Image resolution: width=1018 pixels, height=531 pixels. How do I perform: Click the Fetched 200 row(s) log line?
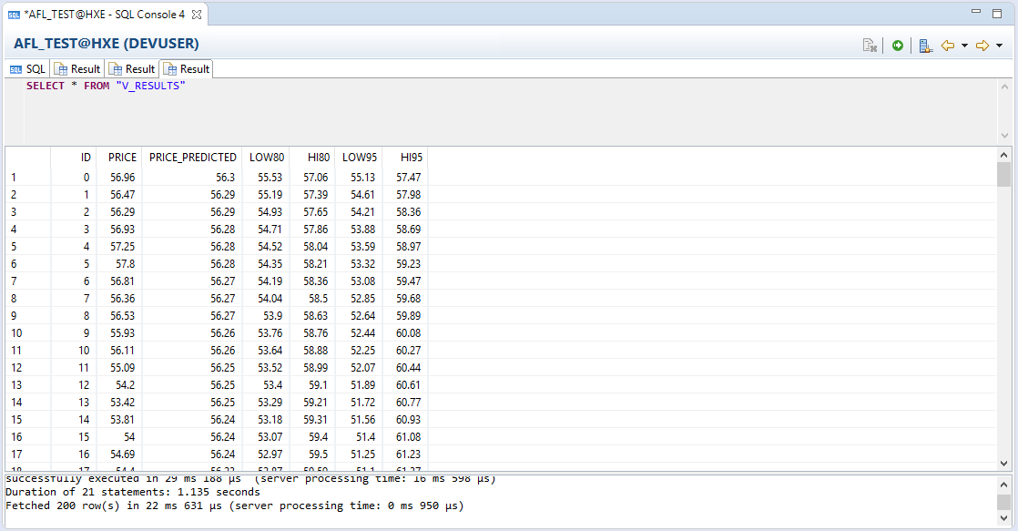234,505
